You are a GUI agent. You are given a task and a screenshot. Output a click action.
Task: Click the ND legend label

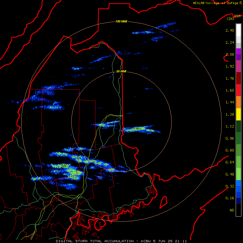click(x=232, y=210)
